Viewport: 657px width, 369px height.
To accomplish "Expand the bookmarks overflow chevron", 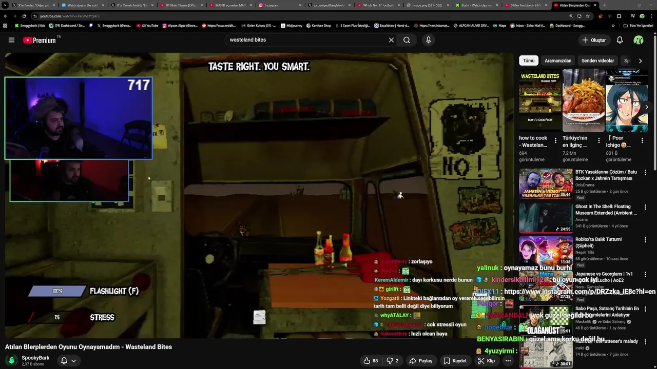I will (613, 25).
